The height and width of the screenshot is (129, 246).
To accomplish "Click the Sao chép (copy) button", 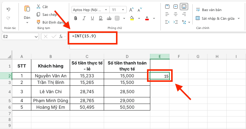I will (x=47, y=15).
